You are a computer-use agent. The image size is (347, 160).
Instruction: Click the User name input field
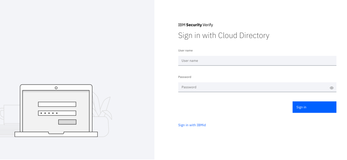pyautogui.click(x=257, y=61)
